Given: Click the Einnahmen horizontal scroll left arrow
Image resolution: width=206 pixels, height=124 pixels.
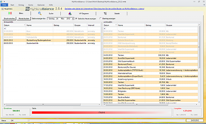Looking at the screenshot, I should (4, 104).
